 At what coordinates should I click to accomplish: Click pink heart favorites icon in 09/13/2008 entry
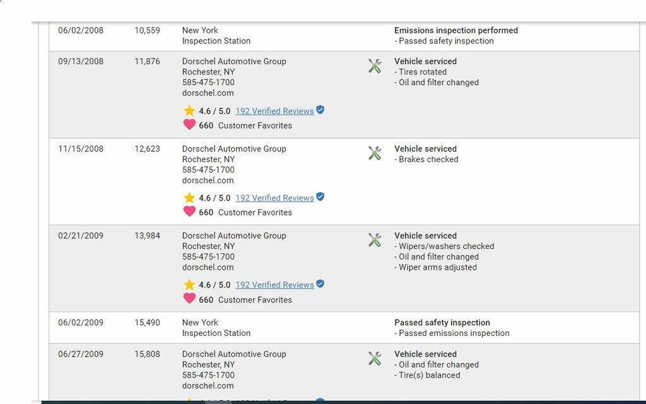click(189, 125)
